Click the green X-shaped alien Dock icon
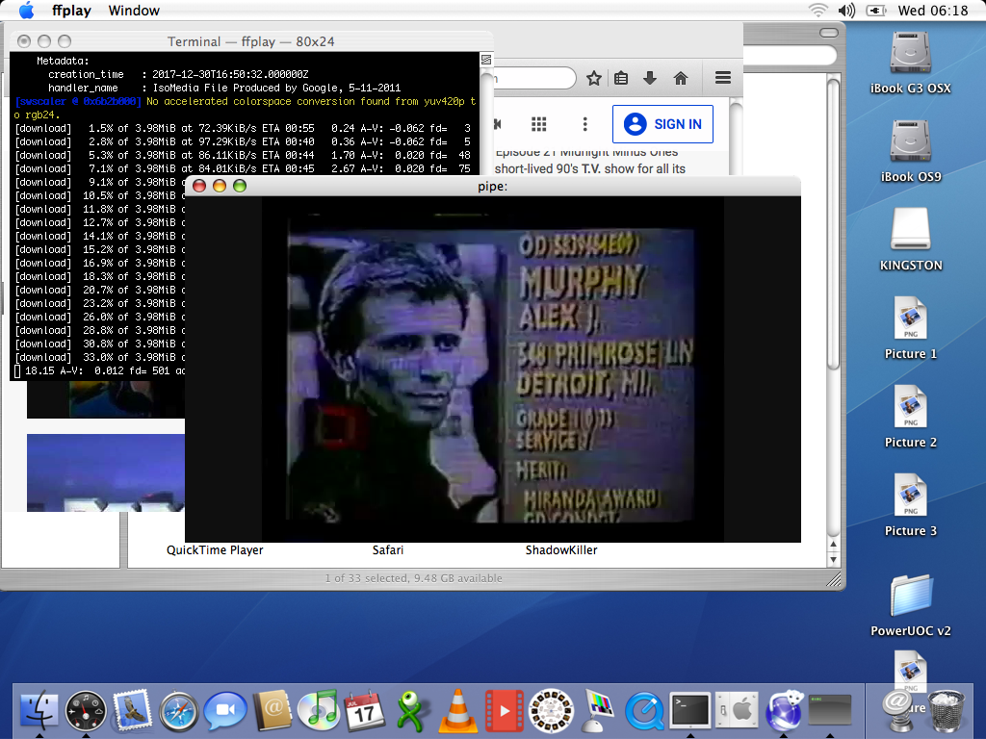986x739 pixels. [411, 711]
